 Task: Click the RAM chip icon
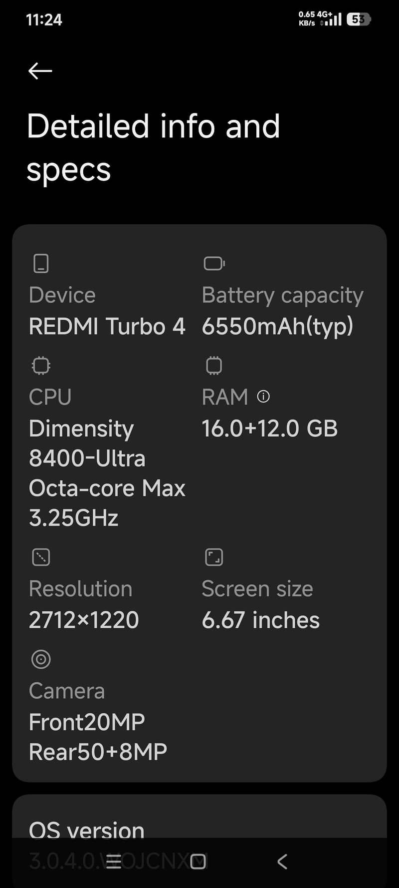click(x=213, y=365)
